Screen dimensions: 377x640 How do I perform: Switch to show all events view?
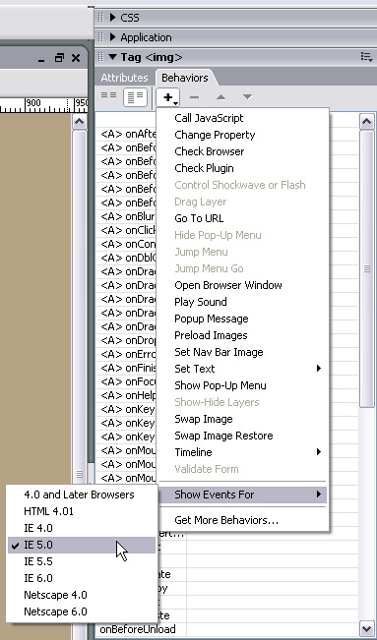[x=135, y=97]
